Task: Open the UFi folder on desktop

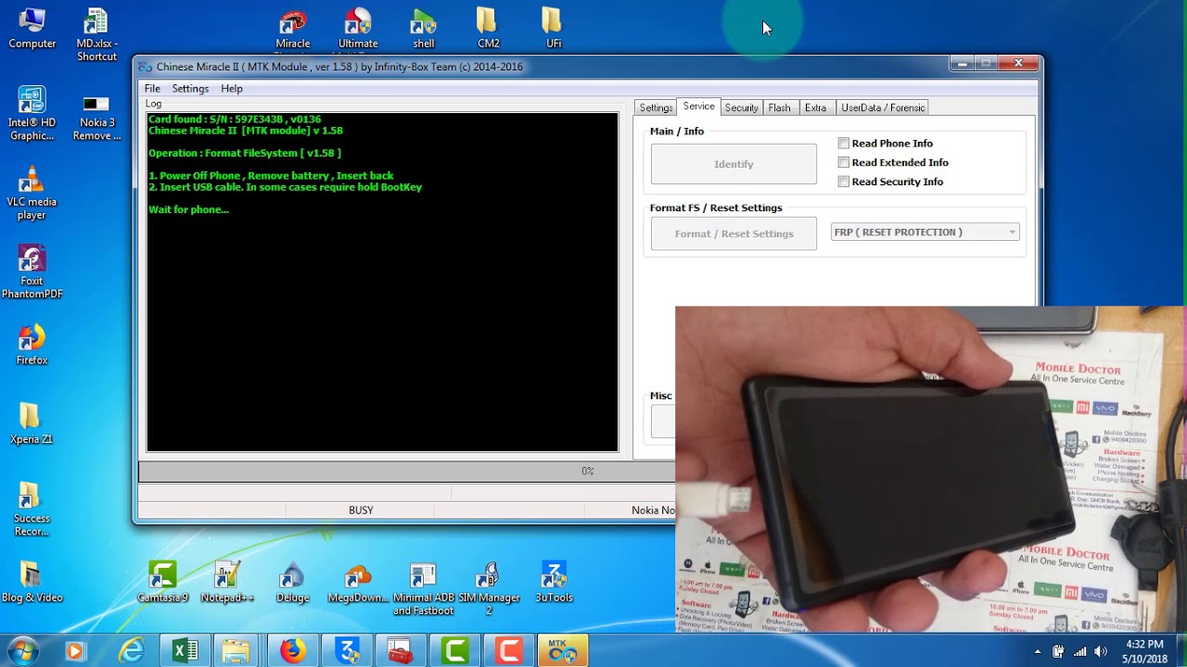Action: (x=554, y=28)
